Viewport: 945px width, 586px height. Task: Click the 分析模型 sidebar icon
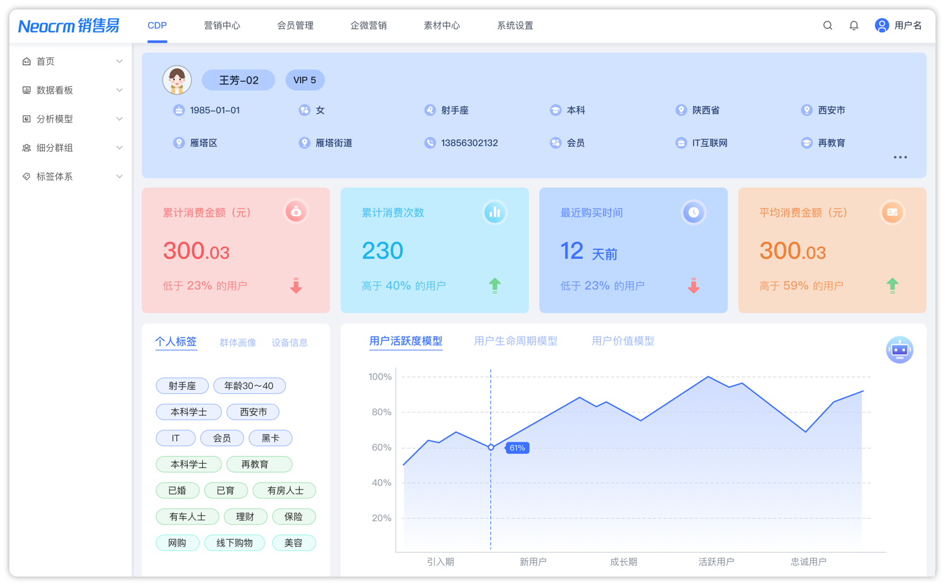[x=26, y=118]
